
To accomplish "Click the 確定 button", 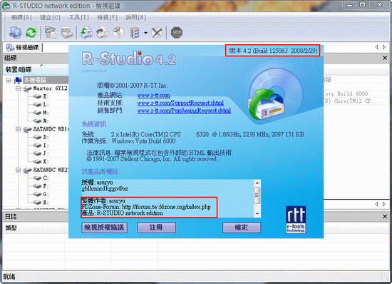I will pos(242,227).
